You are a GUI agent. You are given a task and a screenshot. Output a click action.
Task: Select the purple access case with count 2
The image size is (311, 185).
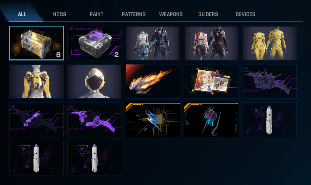click(95, 43)
